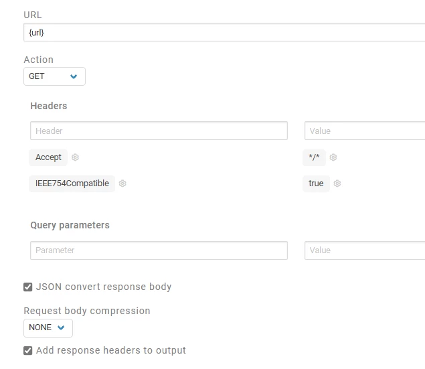Screen dimensions: 425x369
Task: Click the headers Value input field
Action: (365, 131)
